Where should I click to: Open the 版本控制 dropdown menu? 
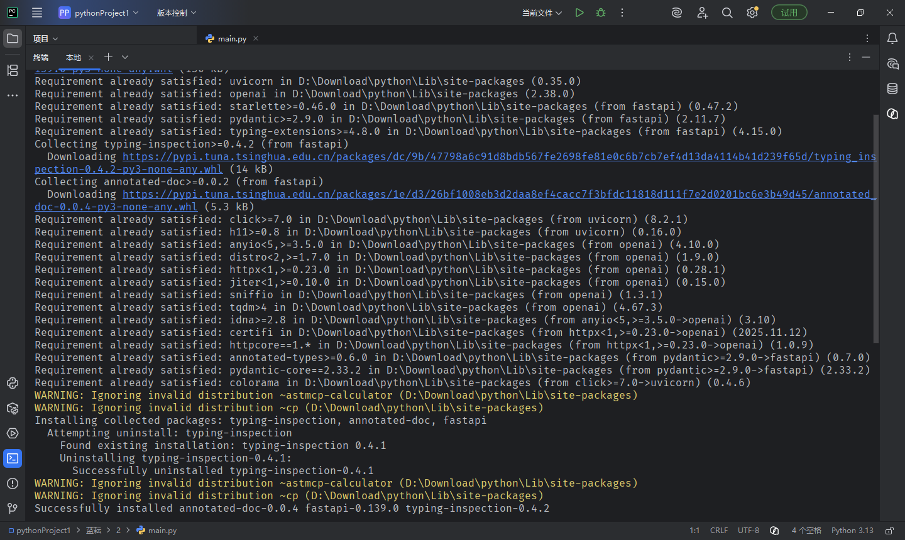pyautogui.click(x=177, y=13)
